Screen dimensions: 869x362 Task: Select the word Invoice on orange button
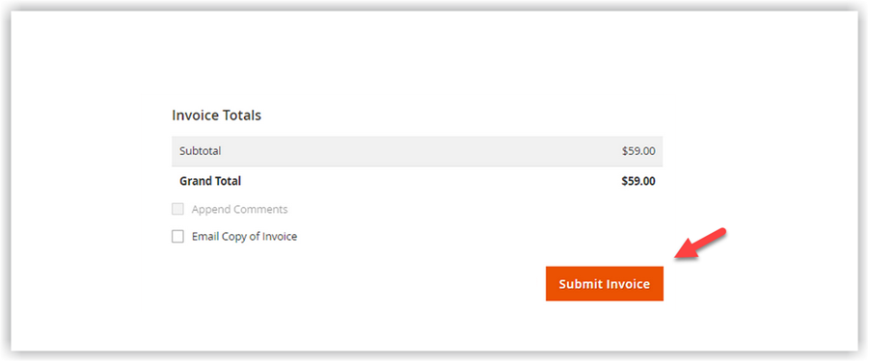pos(627,284)
